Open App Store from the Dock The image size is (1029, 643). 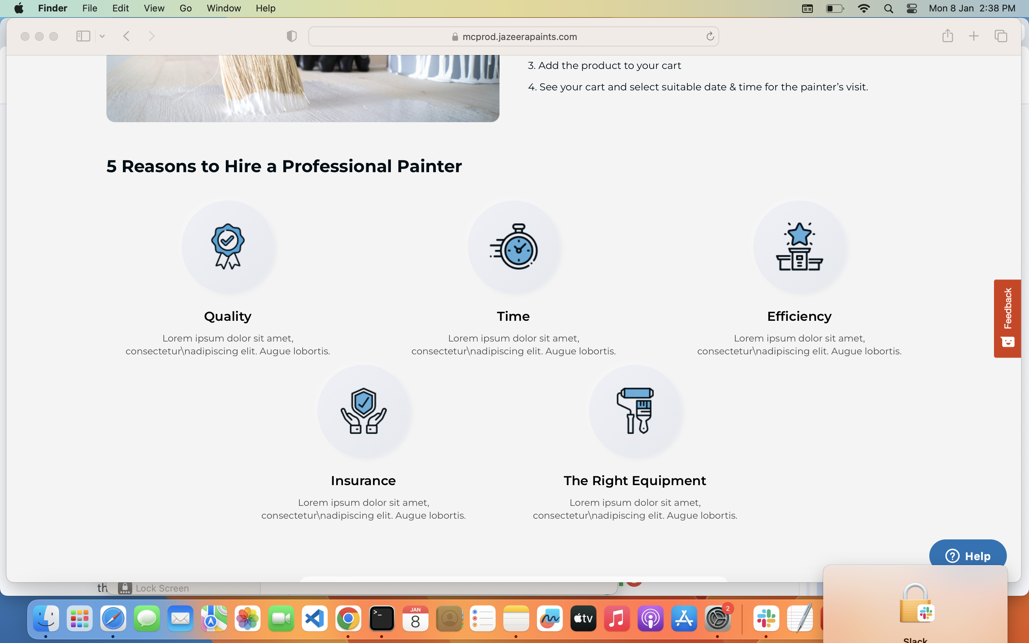tap(684, 618)
